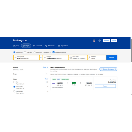Screen dimensions: 132x132
Task: Open the Travel dates picker
Action: [78, 57]
